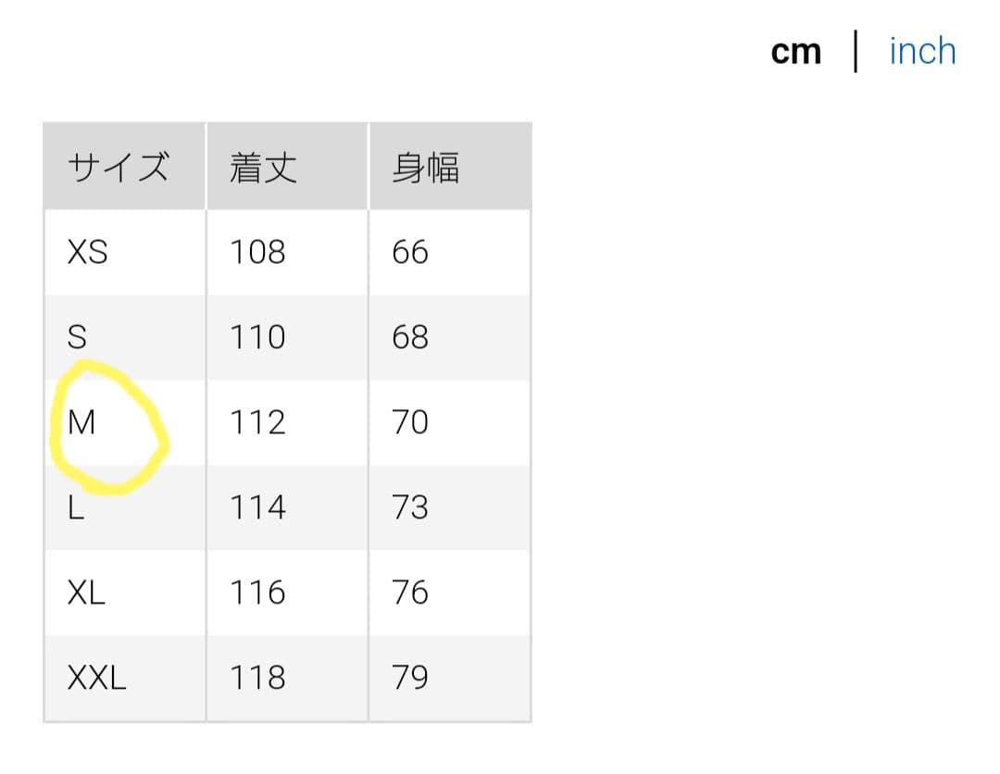The height and width of the screenshot is (774, 1000).
Task: Select the XS size row label
Action: pos(88,252)
